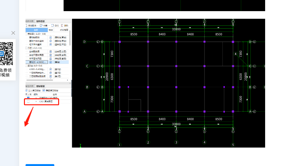Click the outer A axis bubble on left side
The height and width of the screenshot is (166, 291).
[x=84, y=112]
